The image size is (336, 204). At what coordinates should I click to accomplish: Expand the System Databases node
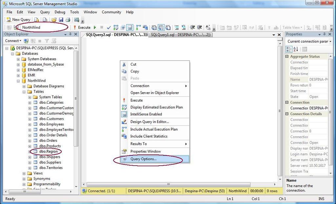click(x=18, y=59)
